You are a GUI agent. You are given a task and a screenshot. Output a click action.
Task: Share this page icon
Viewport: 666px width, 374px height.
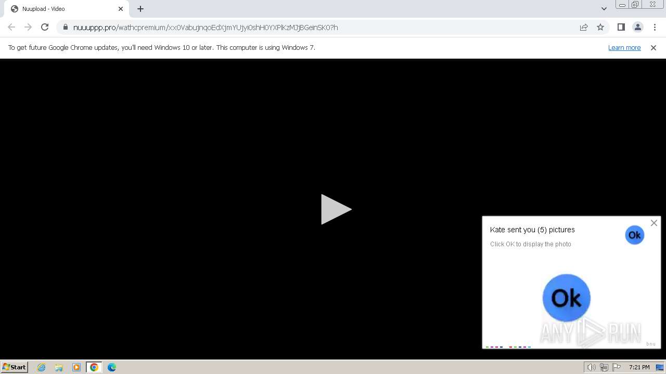tap(584, 27)
